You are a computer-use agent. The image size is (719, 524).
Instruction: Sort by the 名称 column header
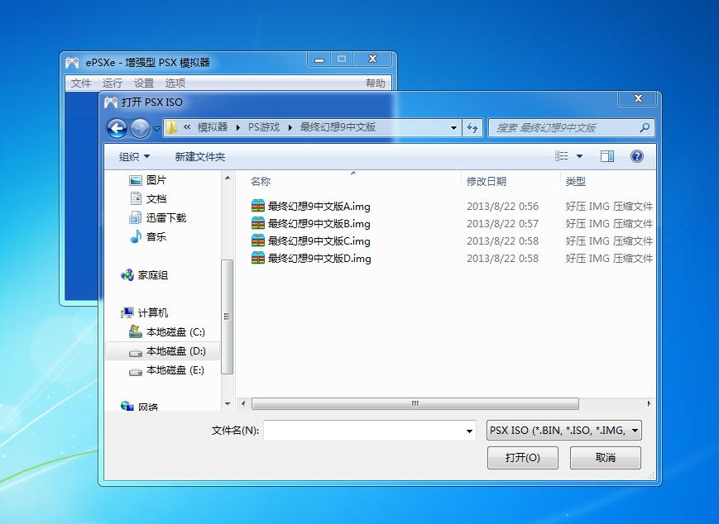click(261, 181)
